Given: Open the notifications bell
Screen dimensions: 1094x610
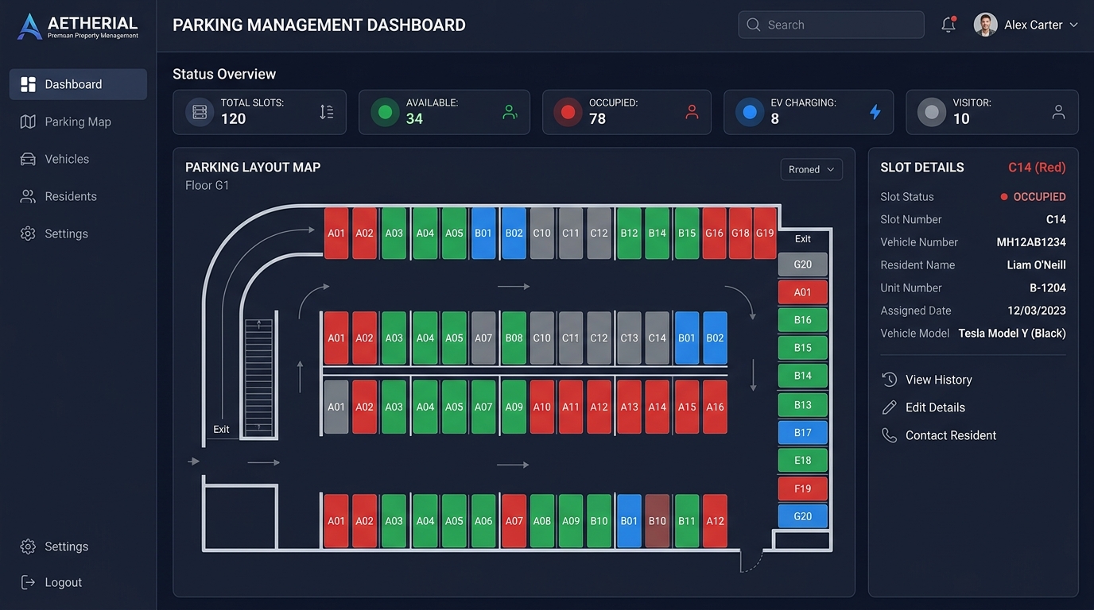Looking at the screenshot, I should coord(948,25).
